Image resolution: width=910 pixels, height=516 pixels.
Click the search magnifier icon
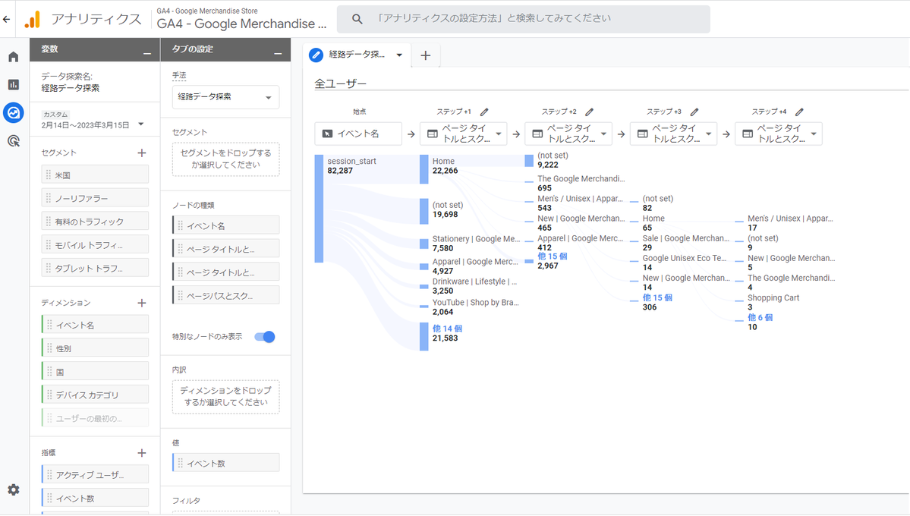pos(357,19)
